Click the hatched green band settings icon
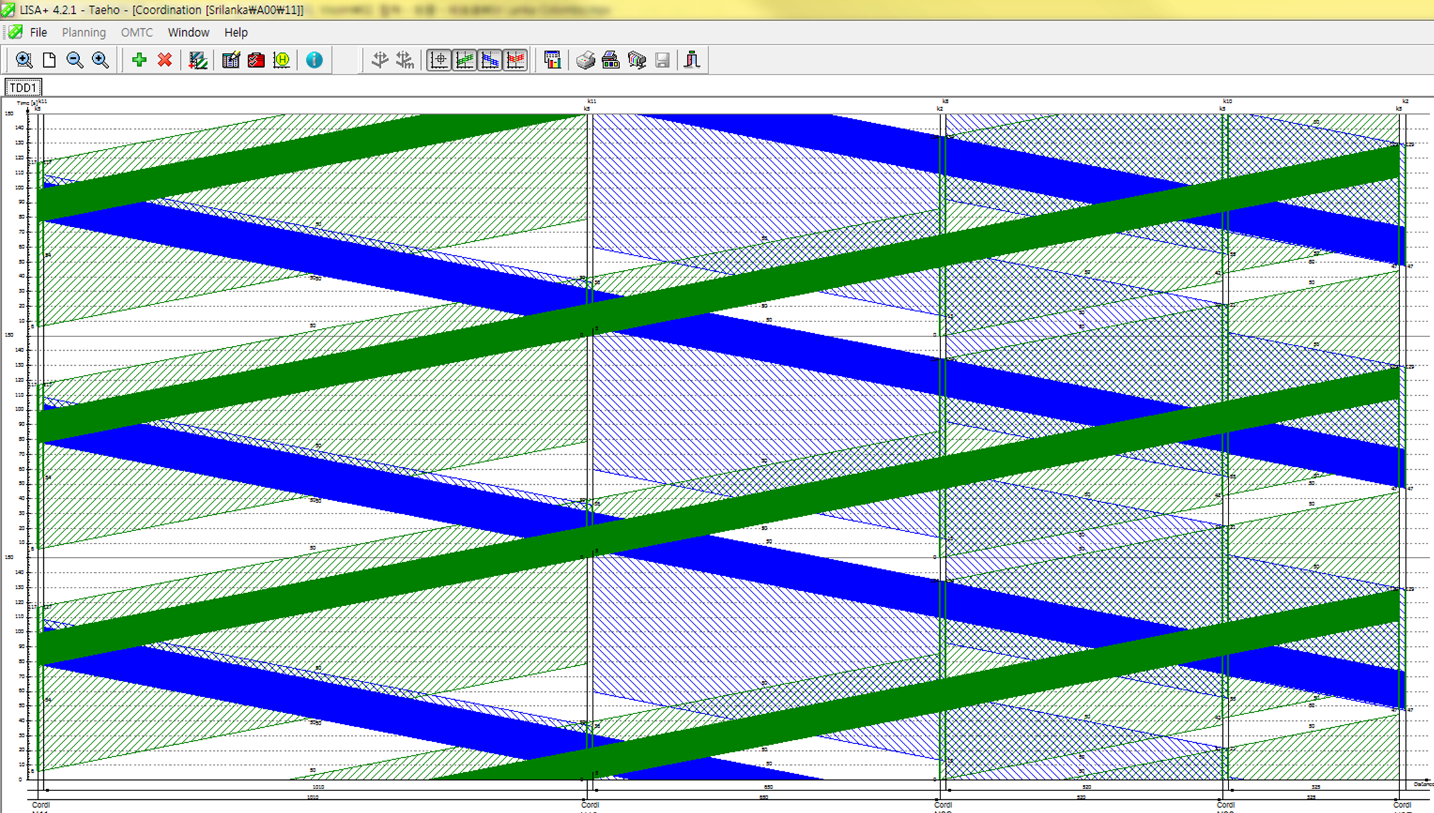 click(198, 60)
